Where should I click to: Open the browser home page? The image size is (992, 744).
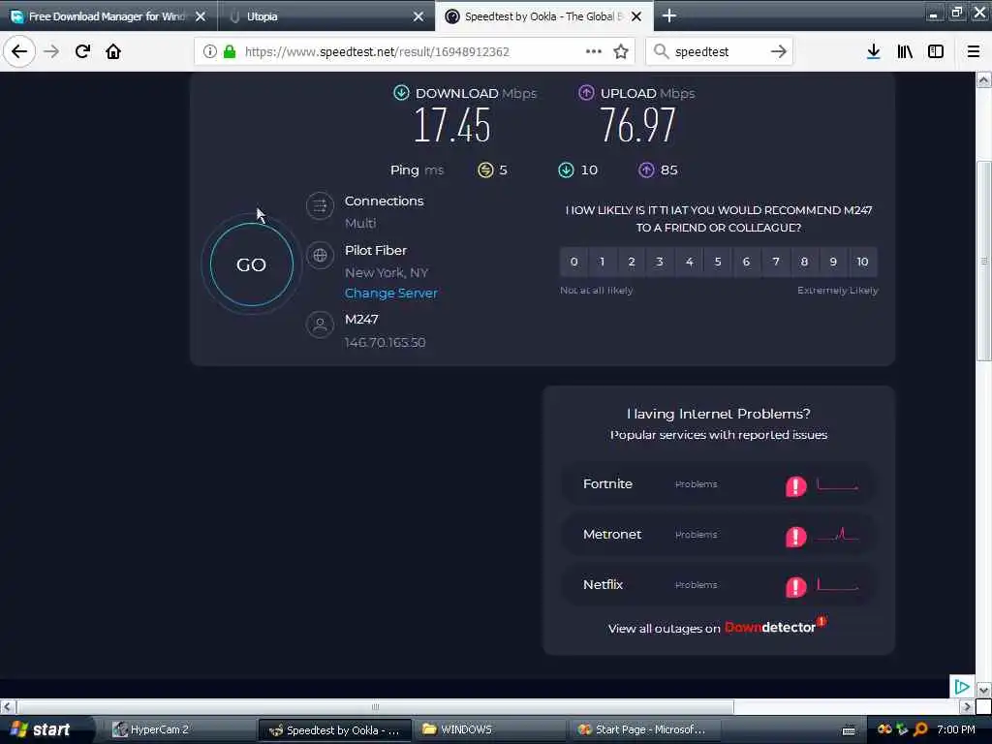[113, 51]
